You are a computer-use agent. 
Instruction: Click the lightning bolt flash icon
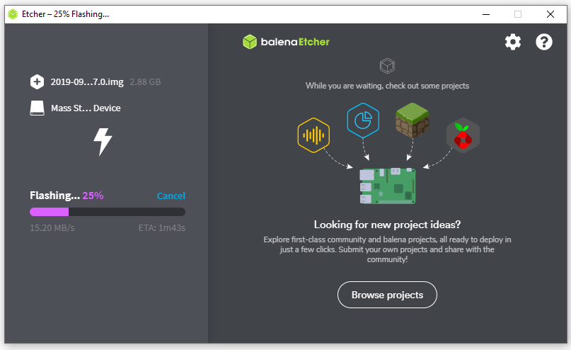(103, 142)
